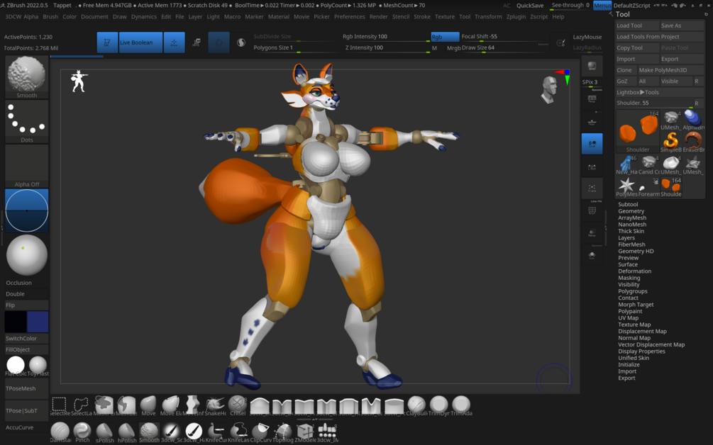The image size is (713, 445).
Task: Toggle the M material channel button
Action: 435,47
